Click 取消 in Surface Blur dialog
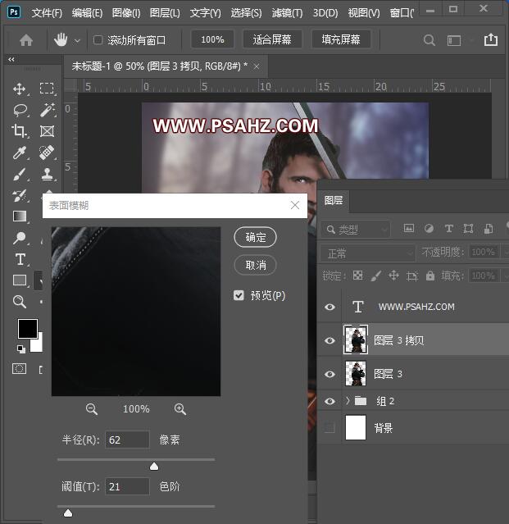 [256, 265]
